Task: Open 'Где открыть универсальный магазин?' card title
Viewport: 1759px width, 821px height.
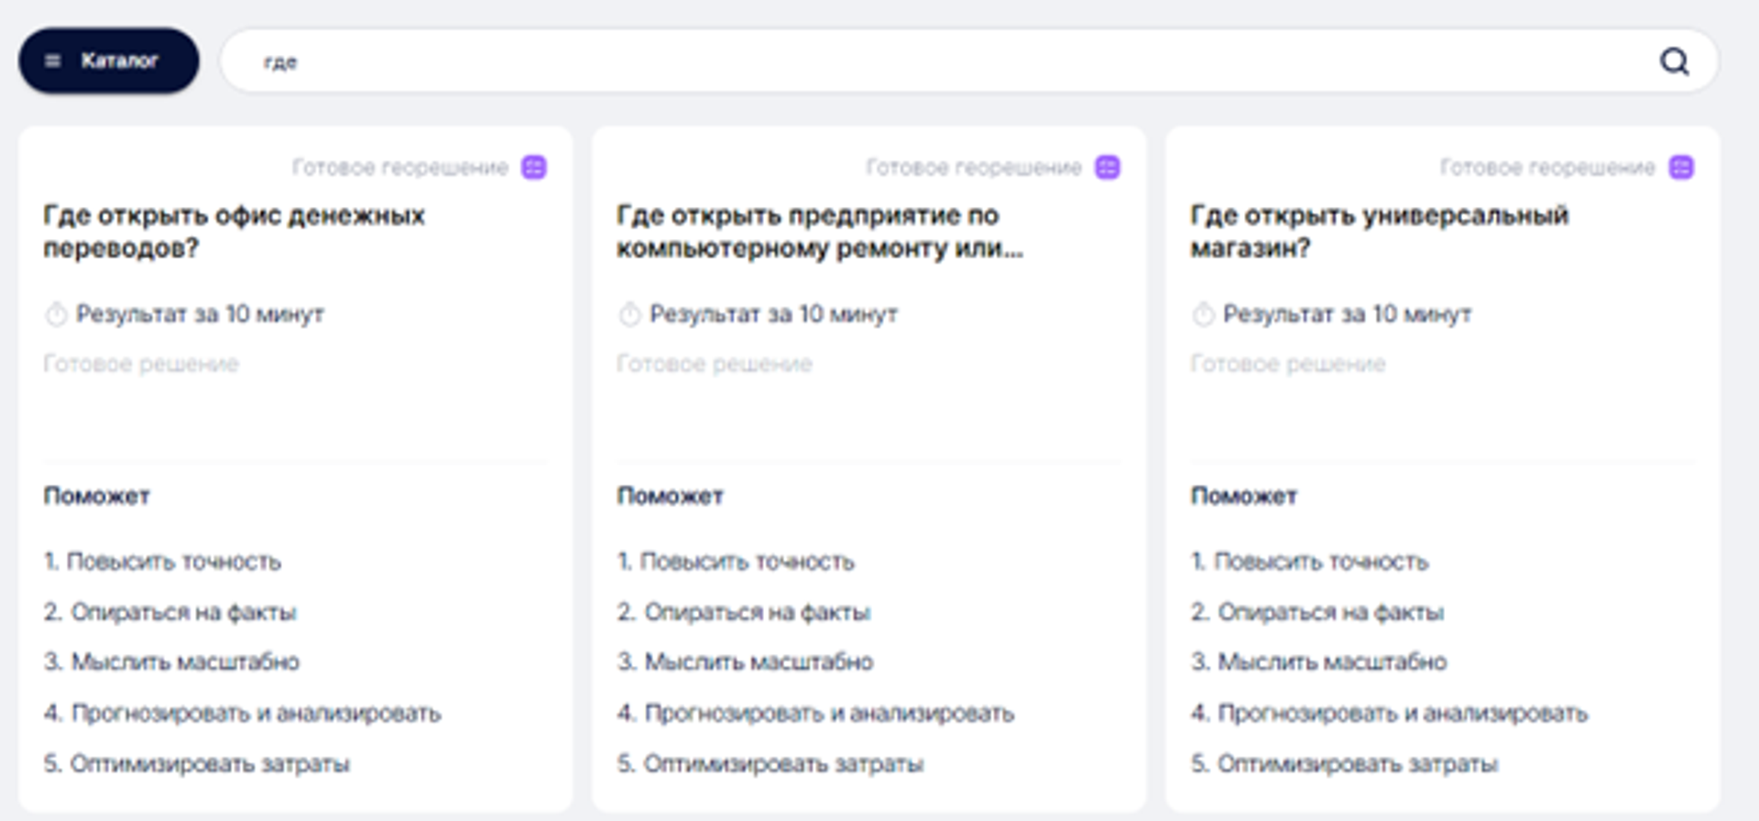Action: (x=1379, y=231)
